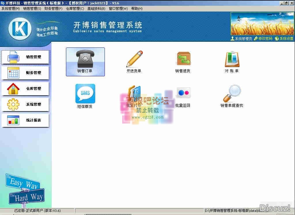Screen dimensions: 295x215
Task: Click the 批量签回 batch sign-back icon
Action: (183, 92)
